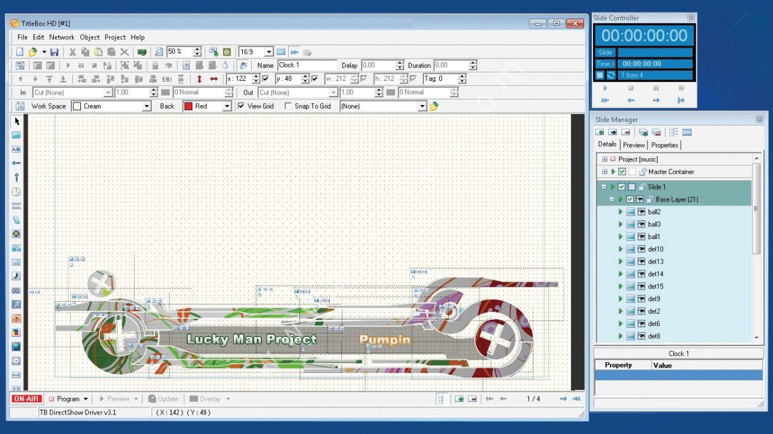Expand the Project [music] tree node
The image size is (773, 434).
pos(605,159)
